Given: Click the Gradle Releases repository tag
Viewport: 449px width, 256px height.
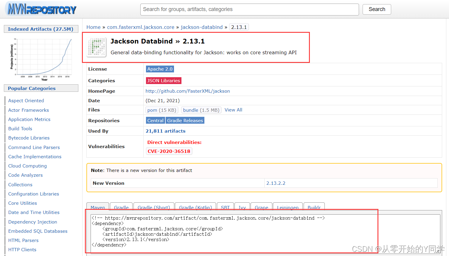Looking at the screenshot, I should pyautogui.click(x=185, y=120).
